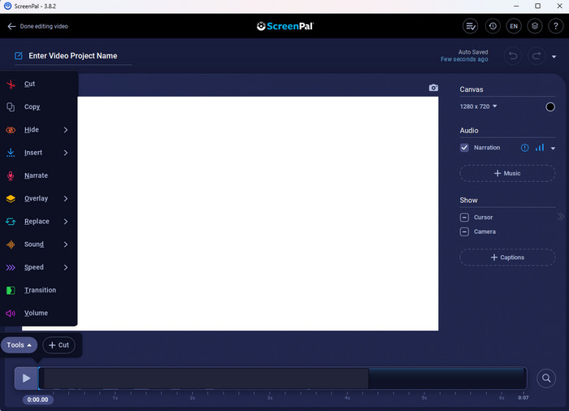Click the narration audio level bars icon
The width and height of the screenshot is (569, 411).
(x=540, y=147)
